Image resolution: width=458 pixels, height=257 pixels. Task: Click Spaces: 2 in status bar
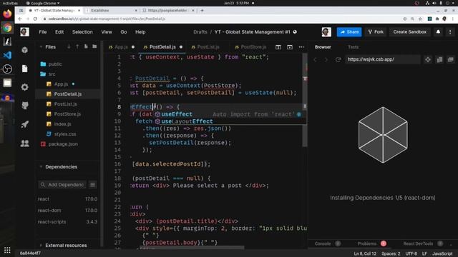(391, 253)
